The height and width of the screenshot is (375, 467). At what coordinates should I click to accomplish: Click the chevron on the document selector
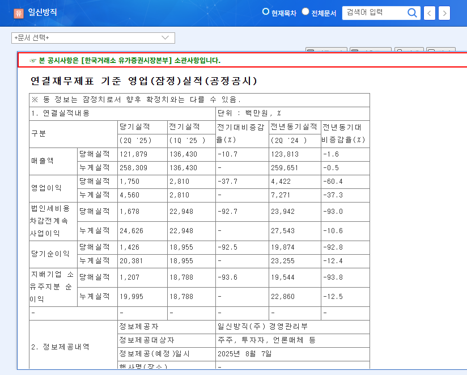tap(165, 37)
